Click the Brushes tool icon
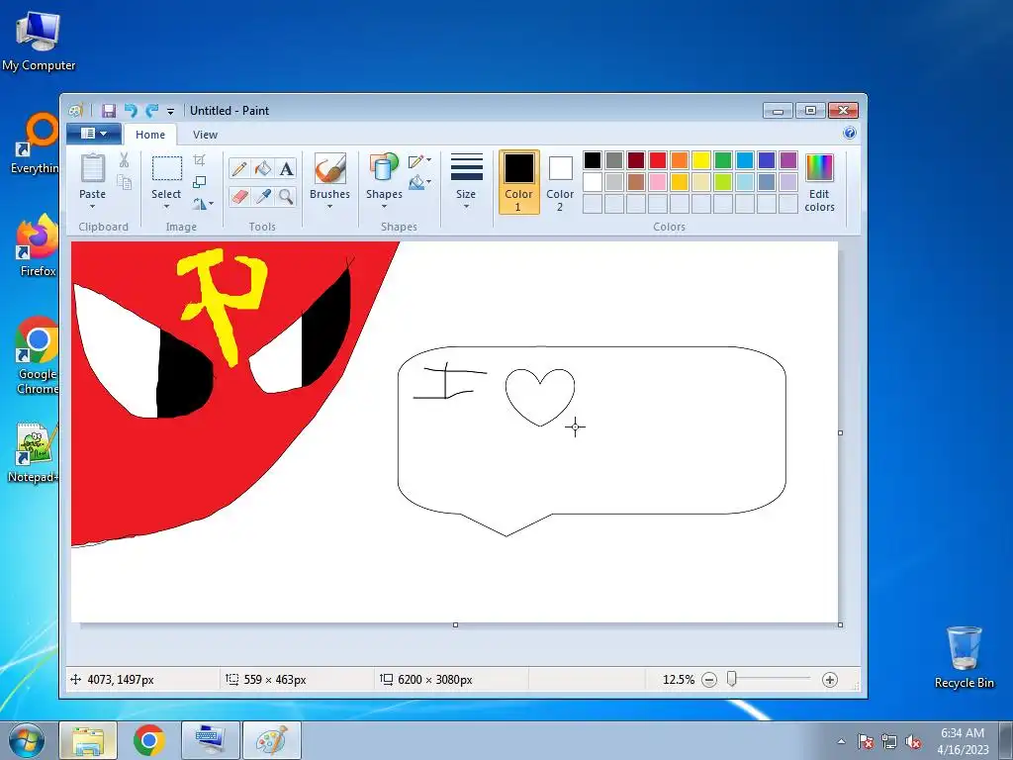 [x=329, y=168]
